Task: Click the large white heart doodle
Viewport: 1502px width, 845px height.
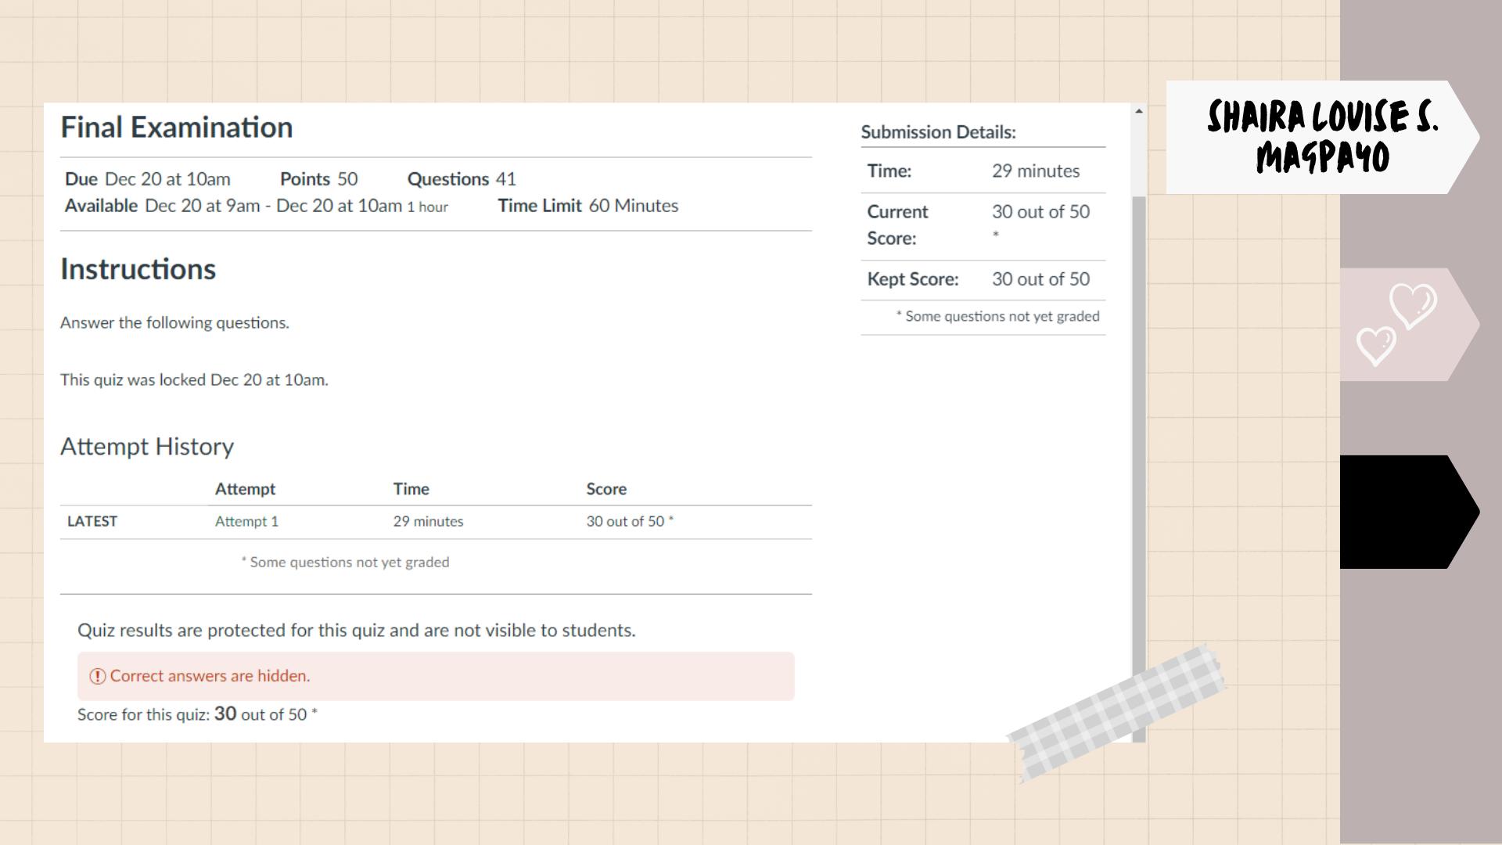Action: pyautogui.click(x=1413, y=305)
